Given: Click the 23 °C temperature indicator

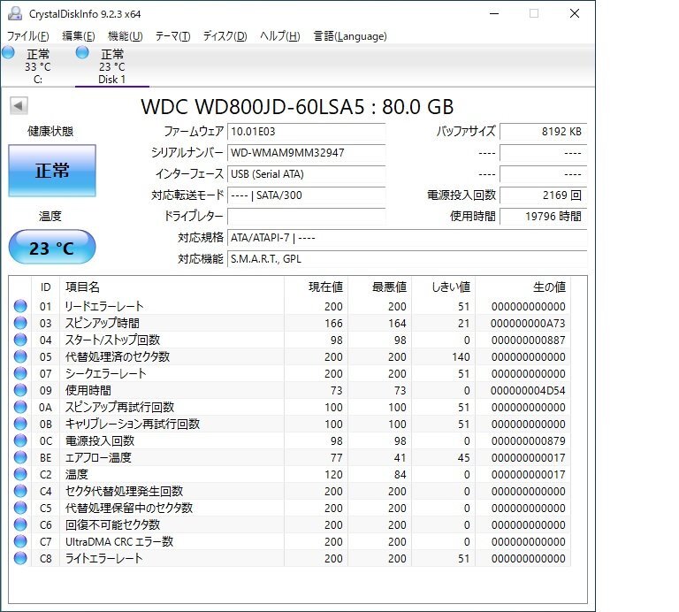Looking at the screenshot, I should [x=52, y=248].
